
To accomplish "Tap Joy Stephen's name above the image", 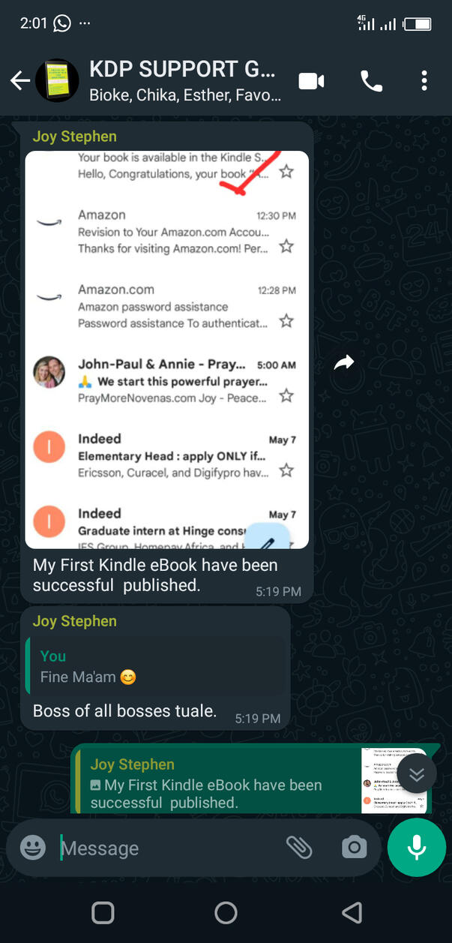I will [x=74, y=137].
